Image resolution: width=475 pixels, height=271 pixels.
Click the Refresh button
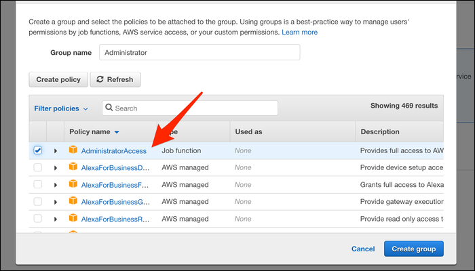click(115, 79)
